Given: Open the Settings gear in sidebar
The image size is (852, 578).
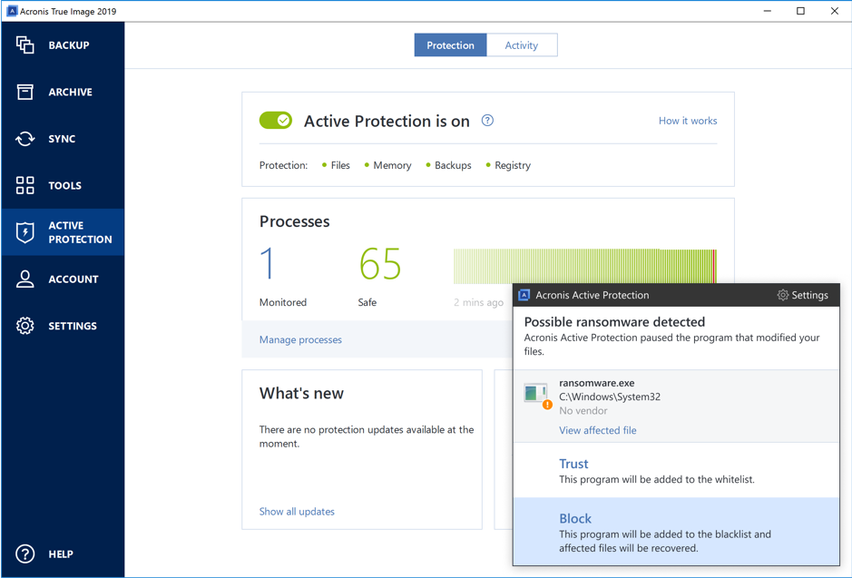Looking at the screenshot, I should (25, 326).
